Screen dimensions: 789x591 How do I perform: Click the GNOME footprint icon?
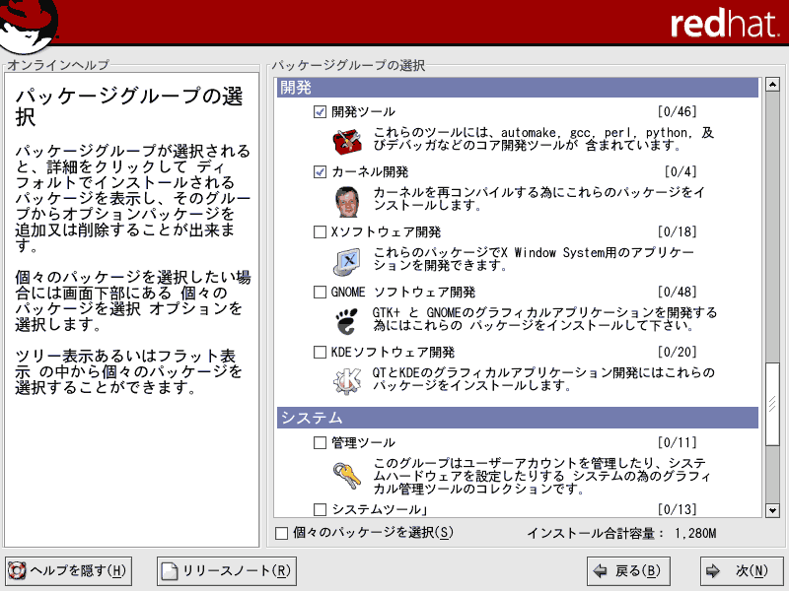click(345, 320)
